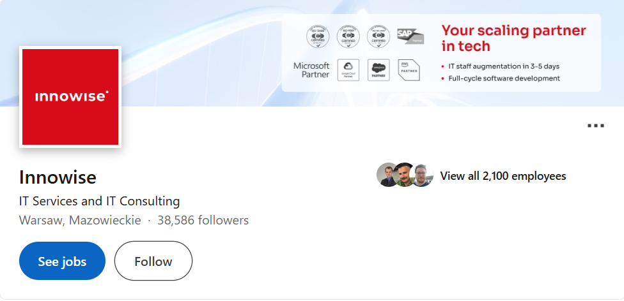Click the ISO/IEC 27001 certified badge

(x=378, y=36)
